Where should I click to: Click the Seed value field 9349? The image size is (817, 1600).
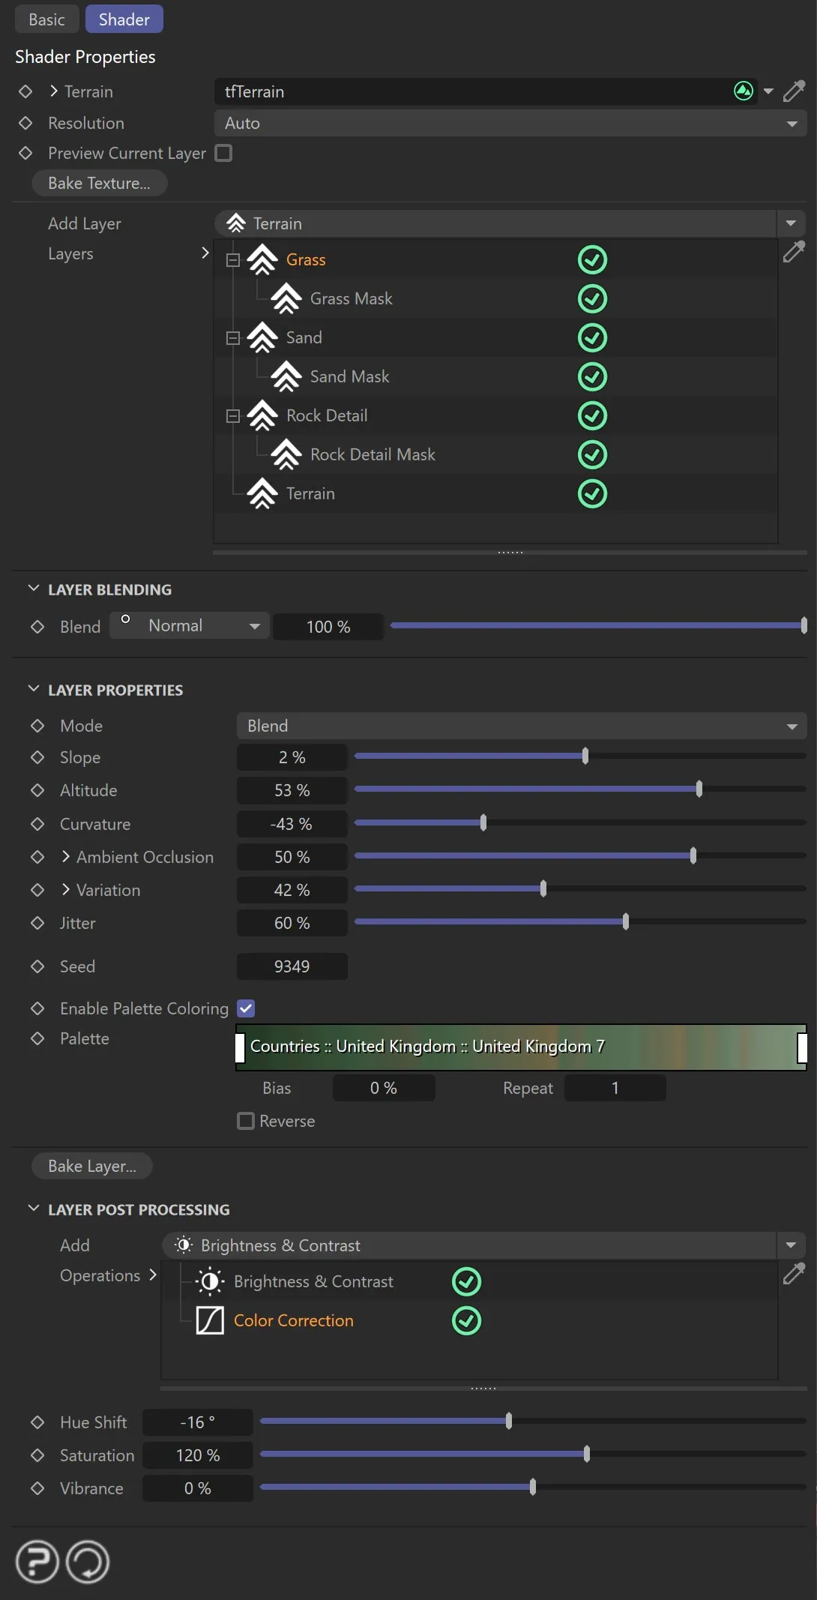click(292, 966)
